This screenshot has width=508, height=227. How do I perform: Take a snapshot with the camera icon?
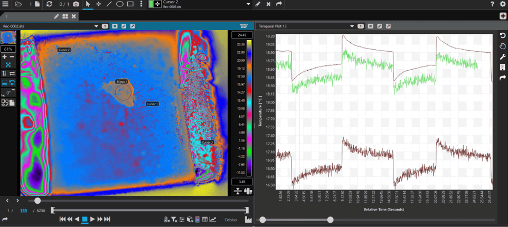76,4
